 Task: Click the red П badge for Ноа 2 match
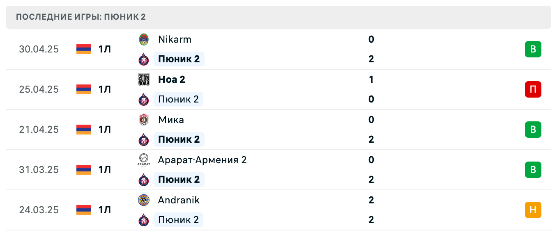533,89
